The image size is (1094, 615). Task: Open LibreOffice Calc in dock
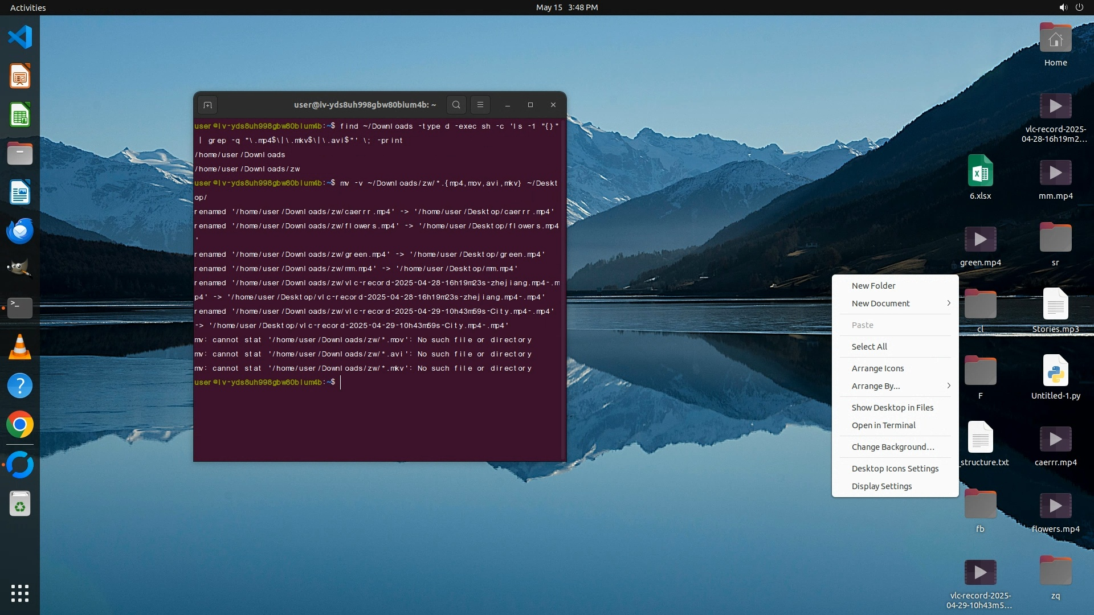coord(20,115)
